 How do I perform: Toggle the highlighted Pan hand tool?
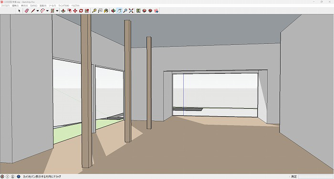pos(119,10)
